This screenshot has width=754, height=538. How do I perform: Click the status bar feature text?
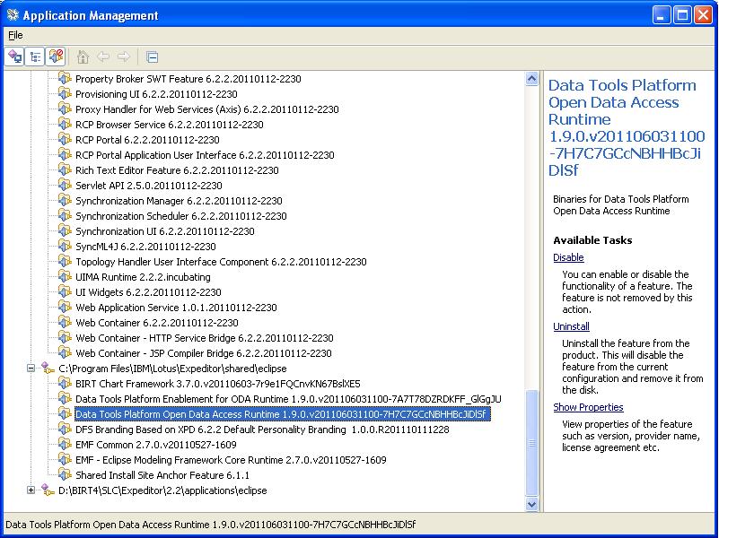211,525
